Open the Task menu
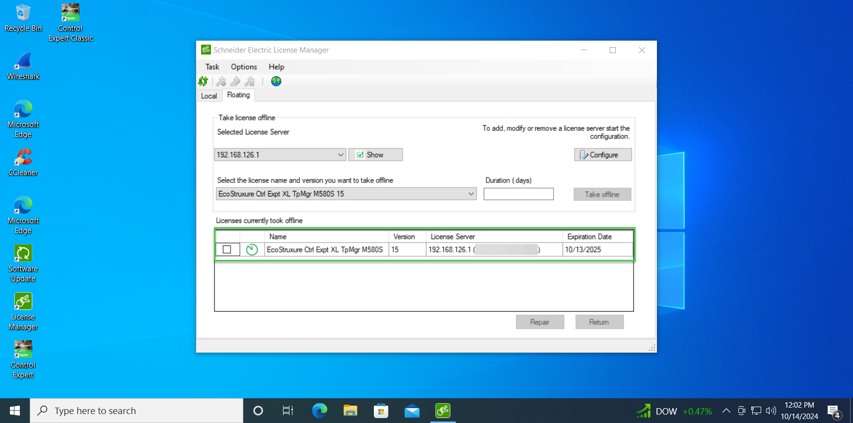The width and height of the screenshot is (853, 423). click(212, 67)
